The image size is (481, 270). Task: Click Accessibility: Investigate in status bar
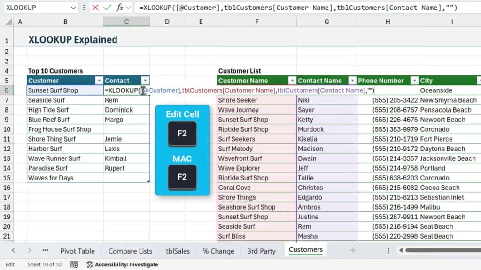click(122, 264)
